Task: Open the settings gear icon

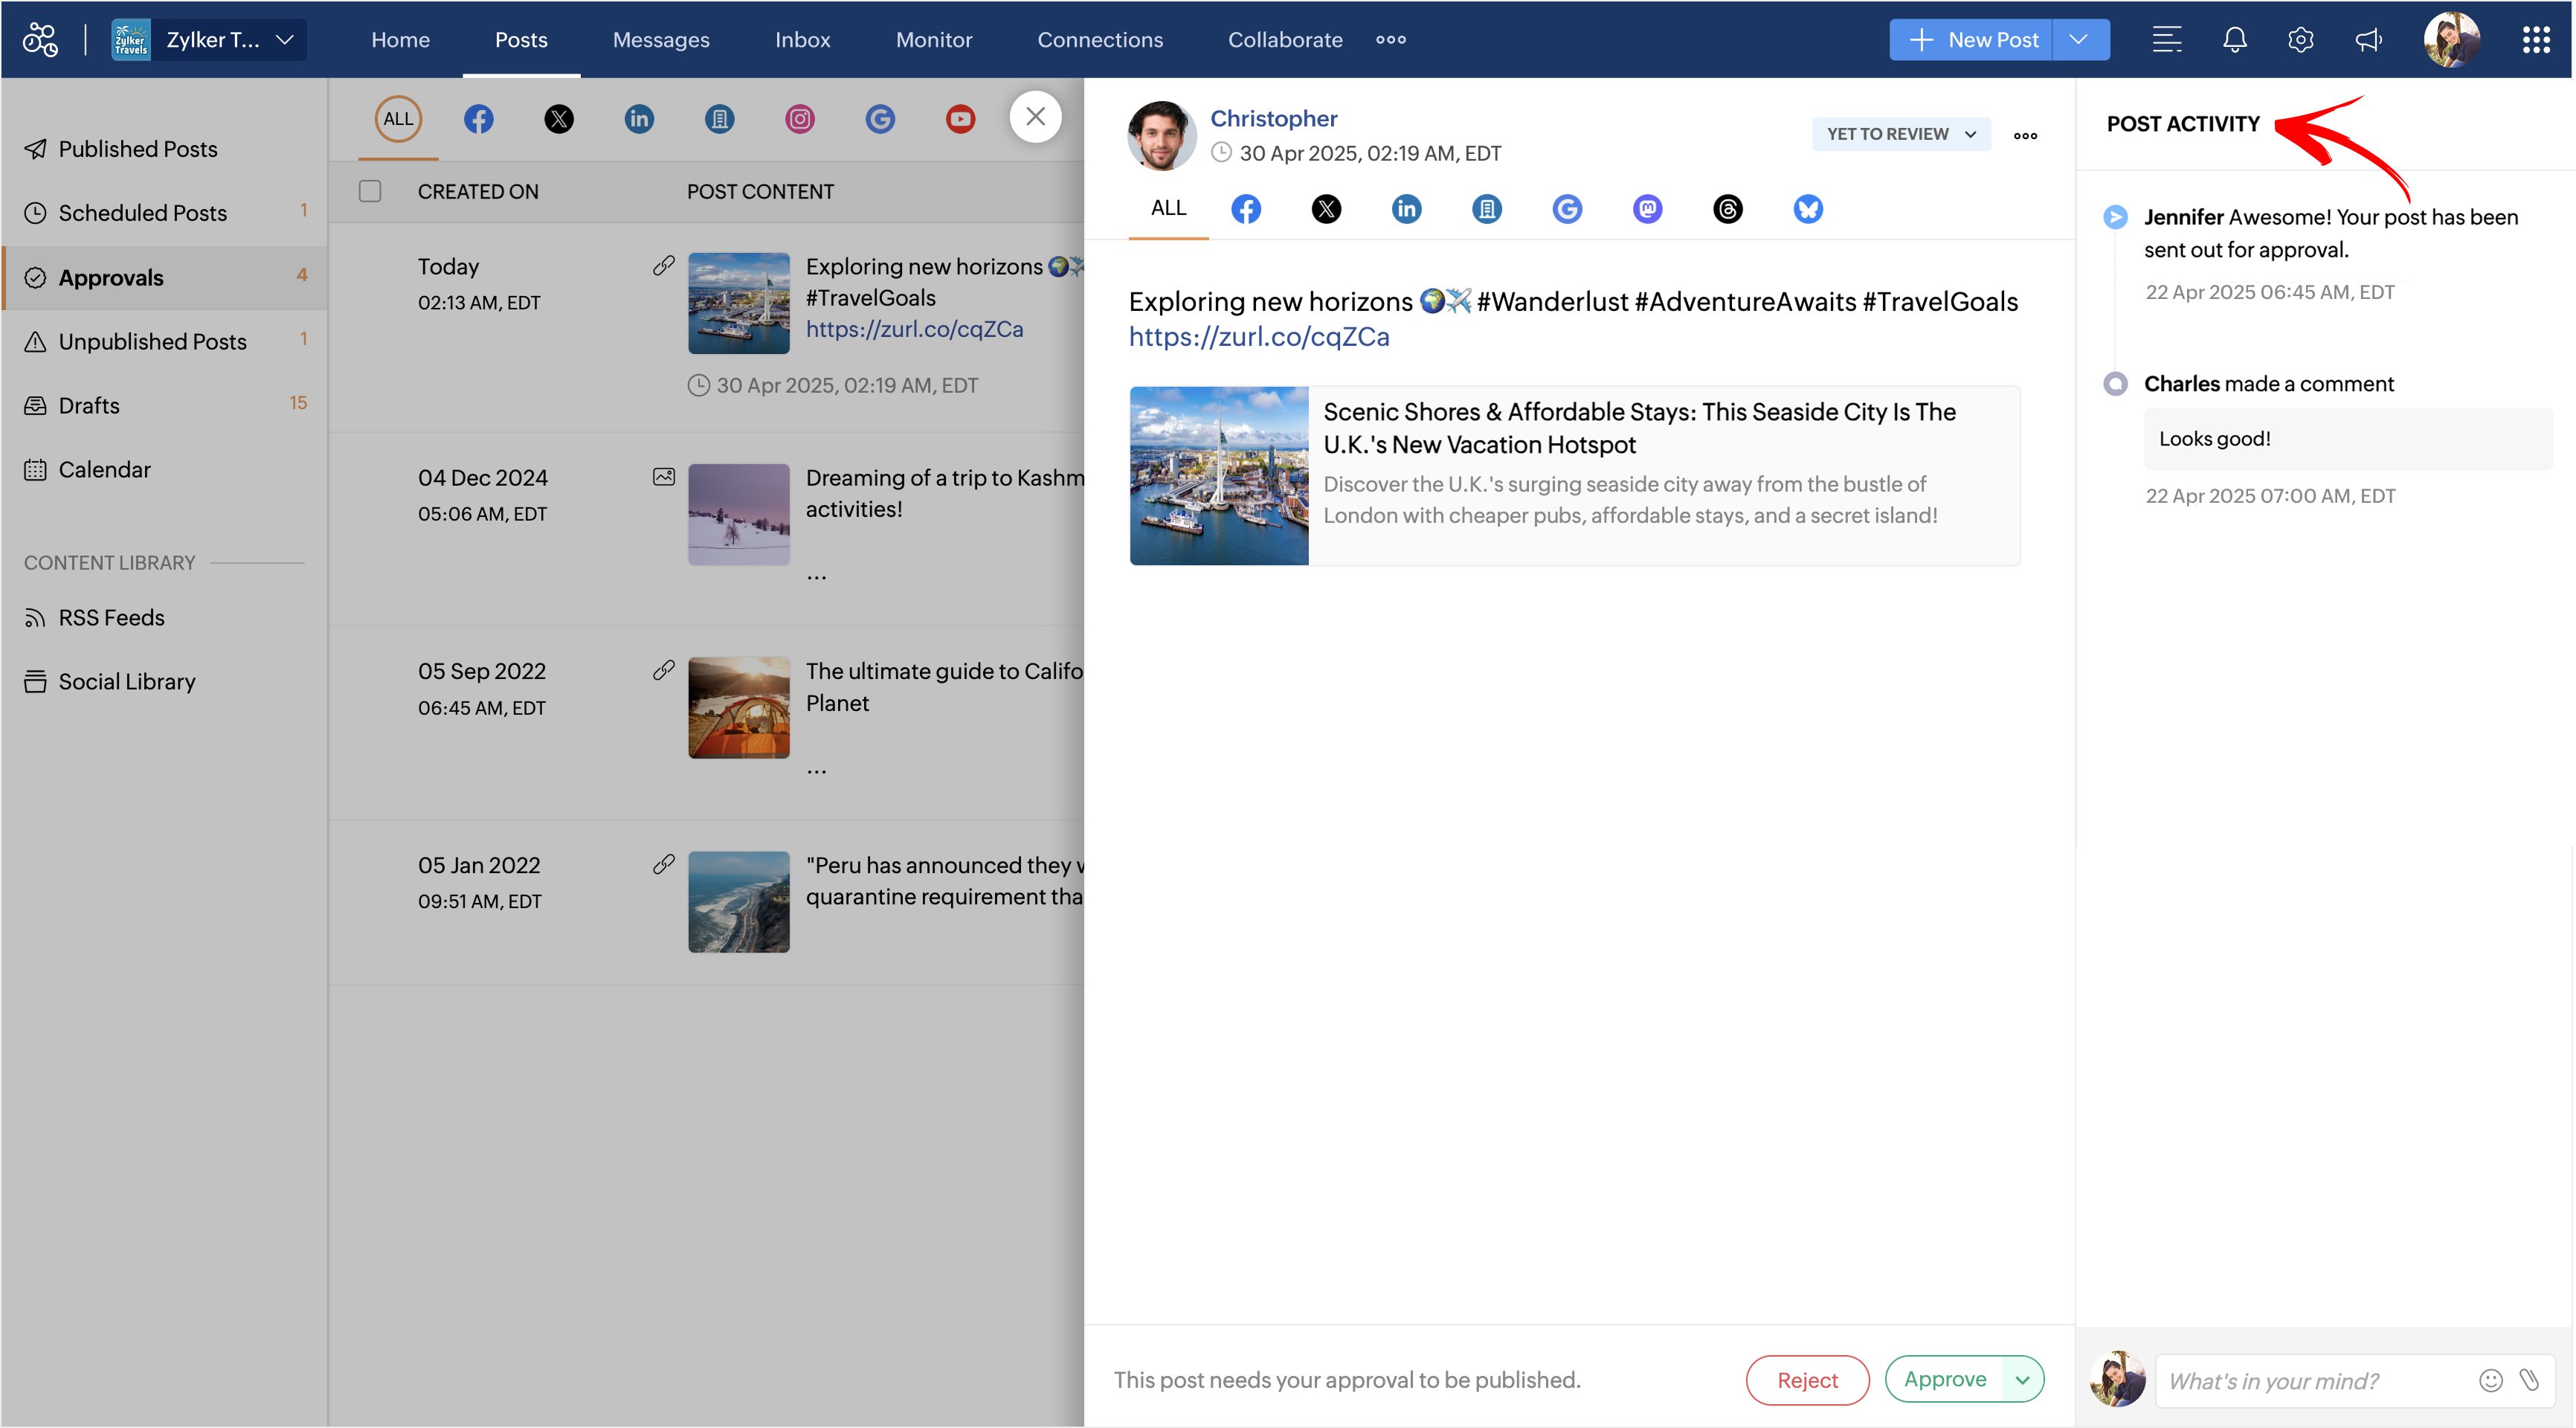Action: 2300,40
